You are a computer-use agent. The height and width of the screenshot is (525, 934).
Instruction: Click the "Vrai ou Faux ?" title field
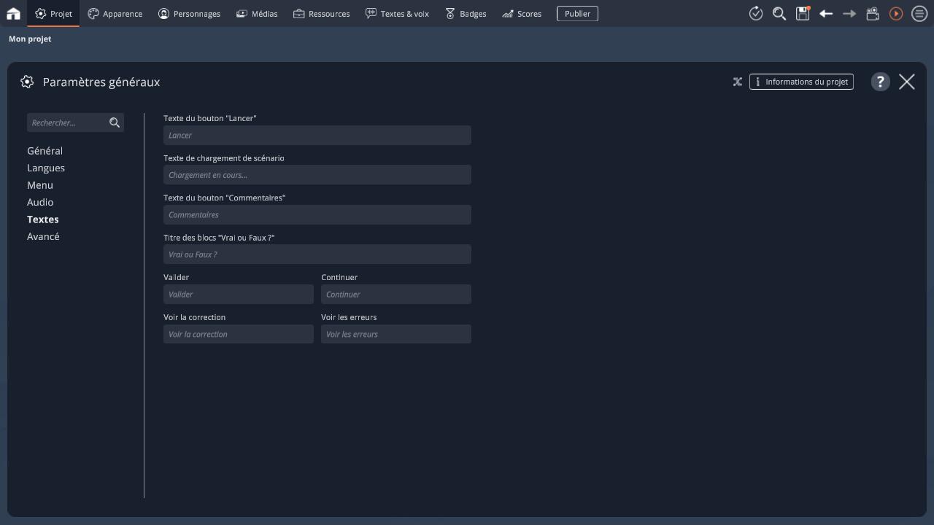317,254
